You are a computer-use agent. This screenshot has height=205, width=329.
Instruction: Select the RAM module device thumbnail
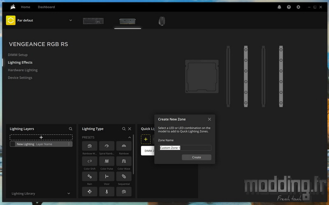[x=127, y=21]
